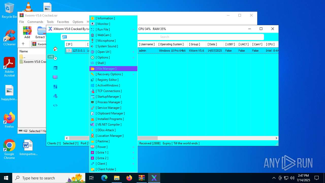Open the Favorites menu in WinRAR
The image size is (325, 183).
[63, 22]
